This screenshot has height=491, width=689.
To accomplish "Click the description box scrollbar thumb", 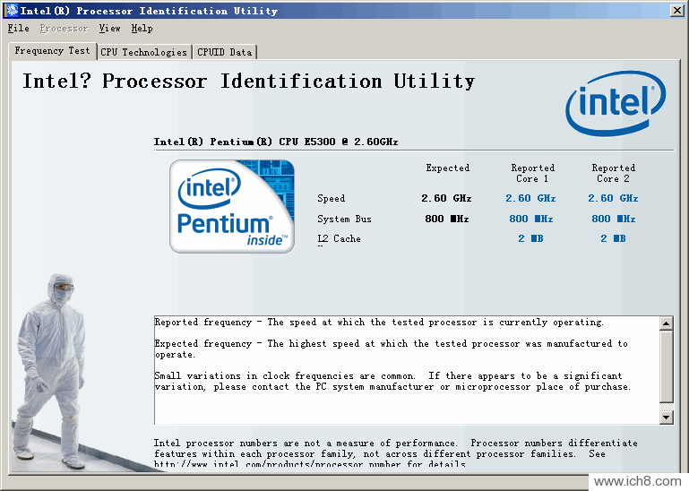I will click(x=666, y=366).
